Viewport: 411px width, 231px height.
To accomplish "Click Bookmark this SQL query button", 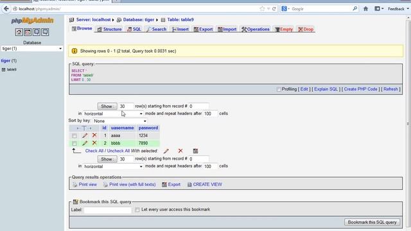I will (x=372, y=222).
